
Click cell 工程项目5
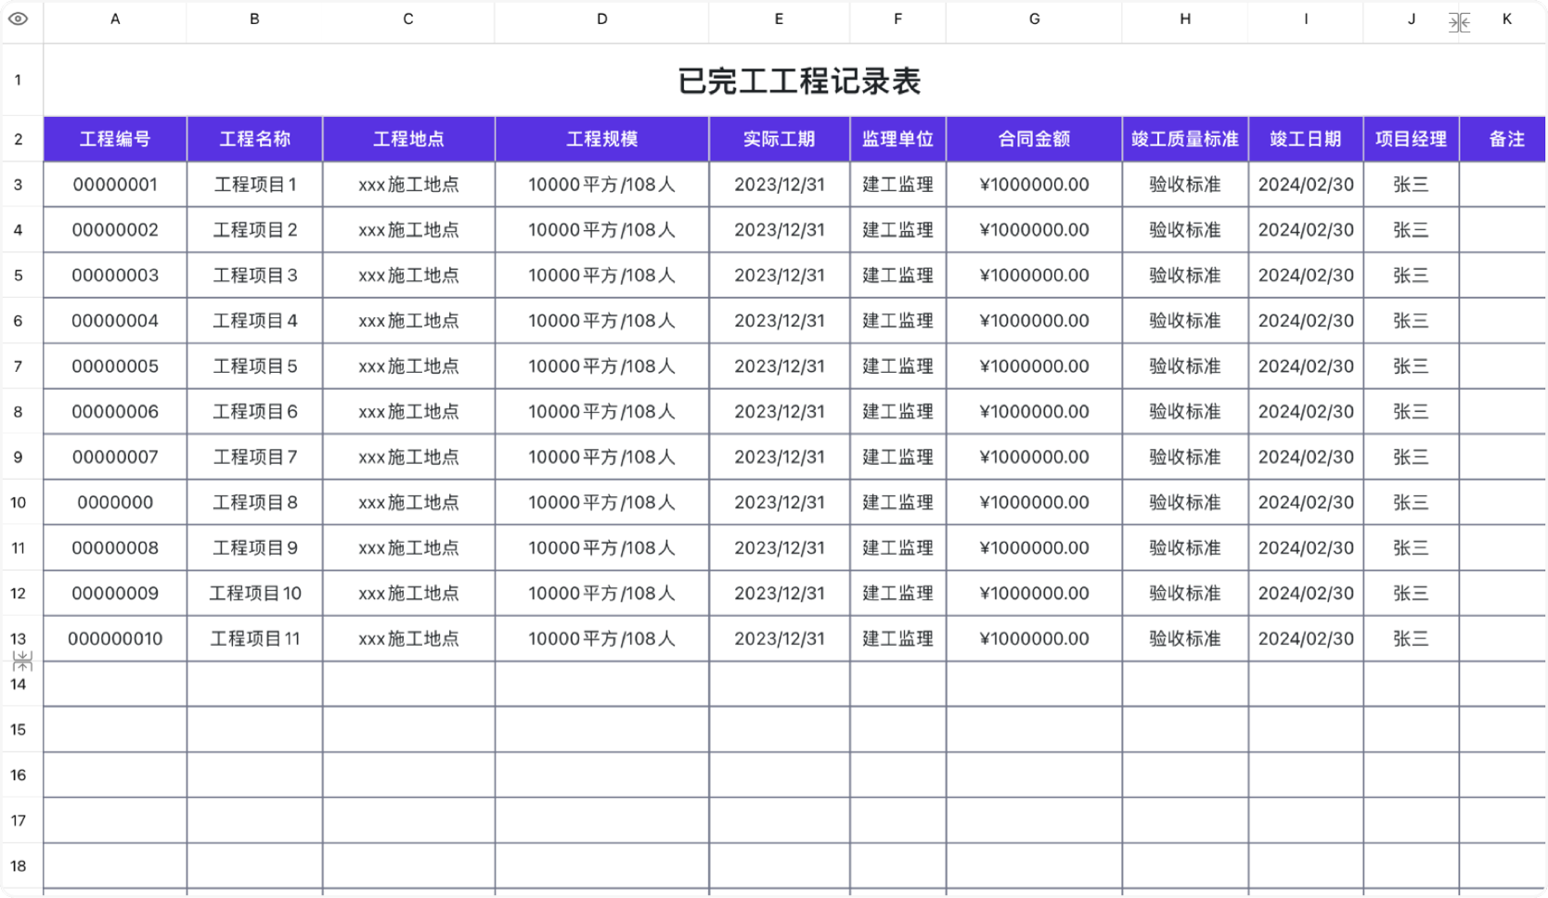click(254, 366)
